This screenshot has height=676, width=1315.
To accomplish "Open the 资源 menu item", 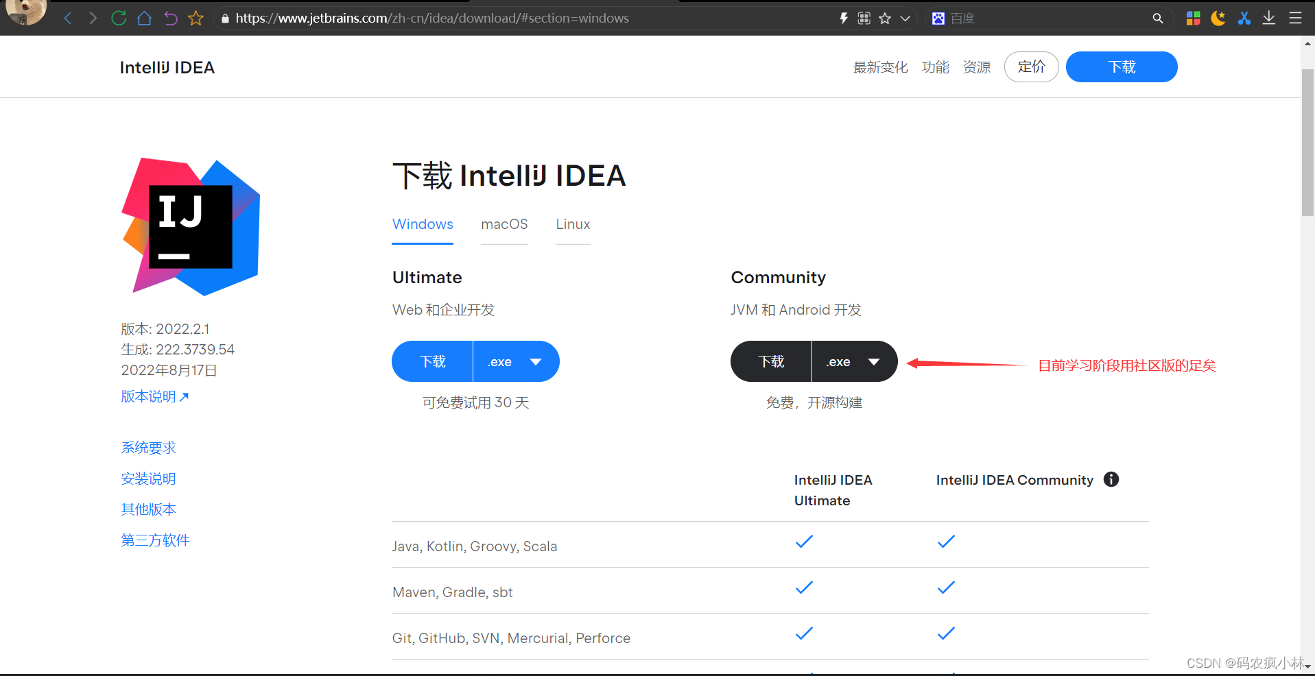I will pos(977,67).
